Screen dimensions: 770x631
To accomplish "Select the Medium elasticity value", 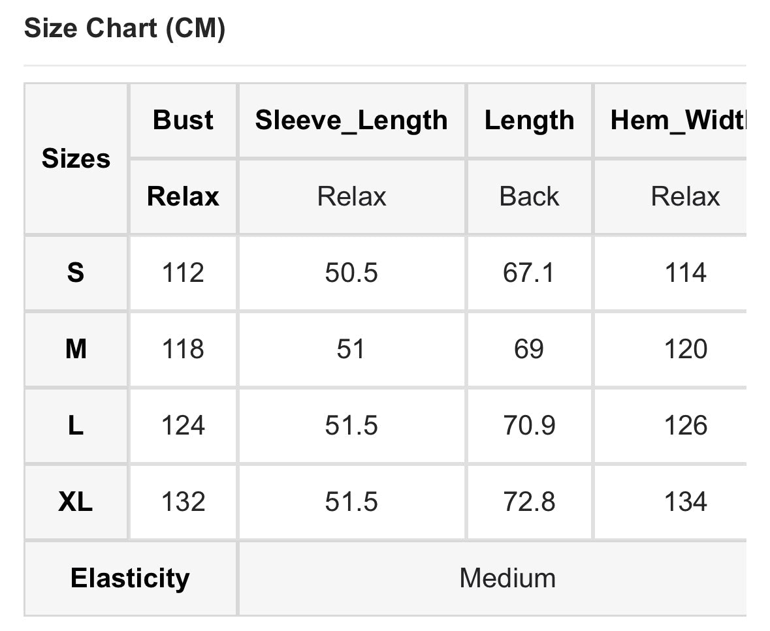I will (507, 578).
